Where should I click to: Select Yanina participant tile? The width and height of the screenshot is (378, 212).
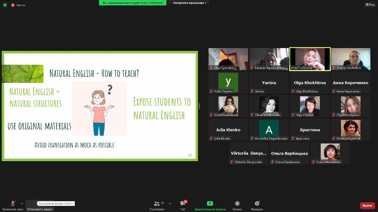[x=269, y=83]
